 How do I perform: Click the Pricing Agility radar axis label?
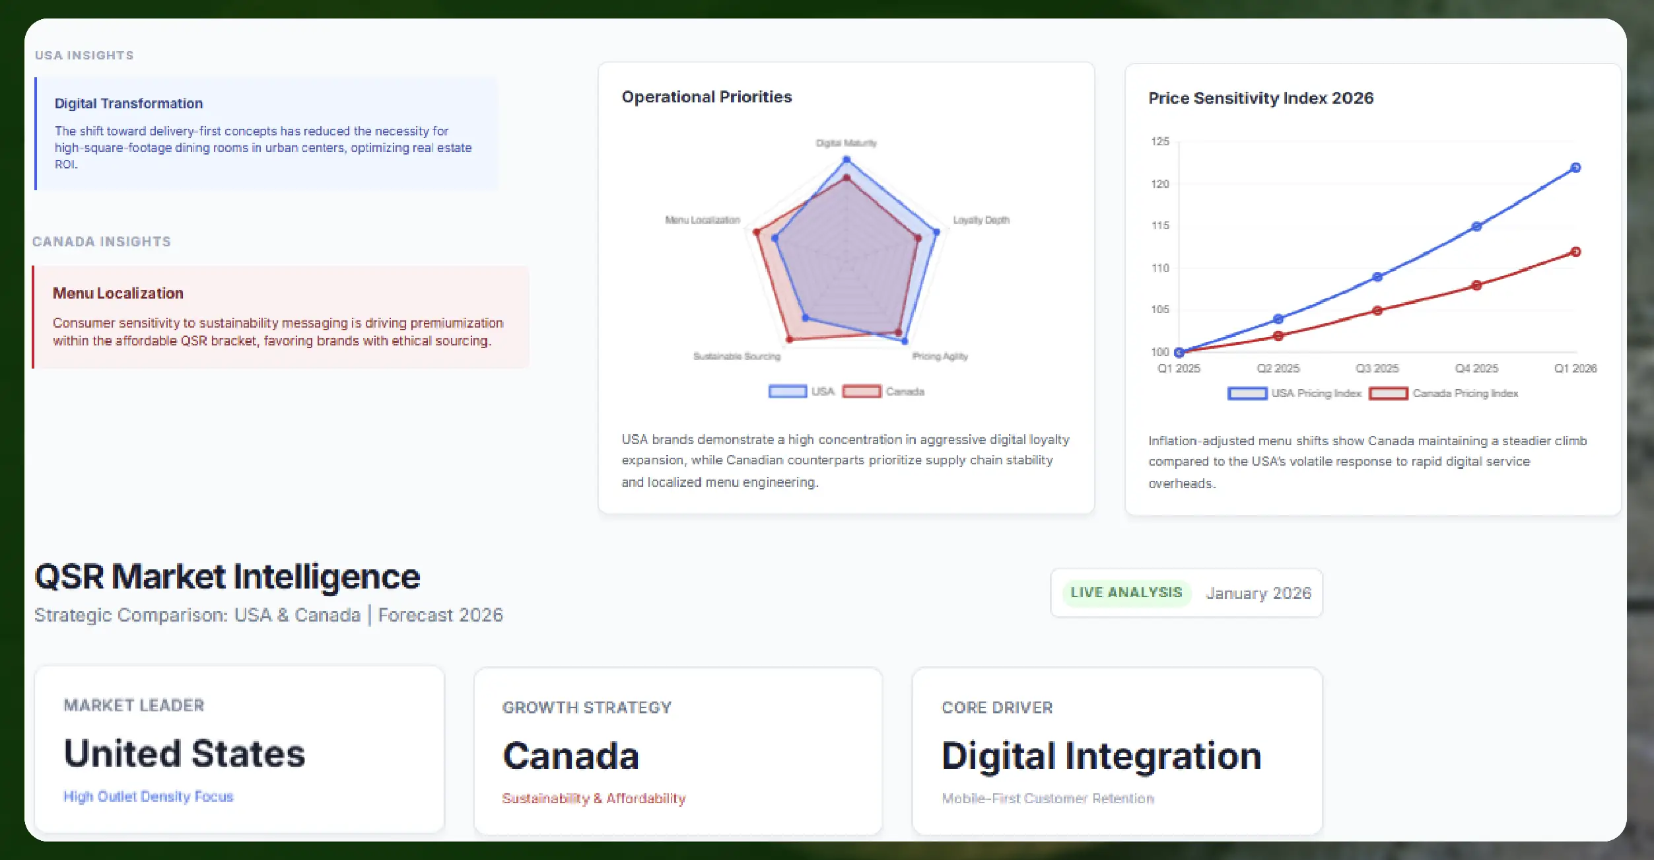[x=940, y=356]
